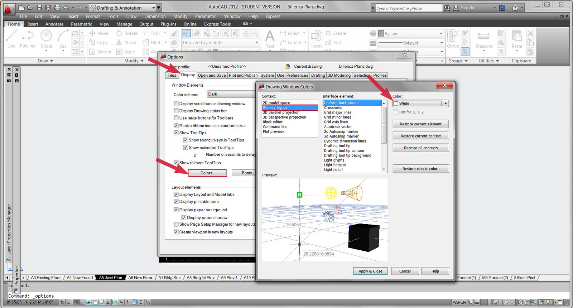Expand the Groups panel
The image size is (573, 308).
point(458,61)
